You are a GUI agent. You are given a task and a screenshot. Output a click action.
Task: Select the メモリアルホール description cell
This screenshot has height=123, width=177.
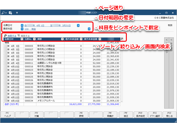[x=50, y=101]
